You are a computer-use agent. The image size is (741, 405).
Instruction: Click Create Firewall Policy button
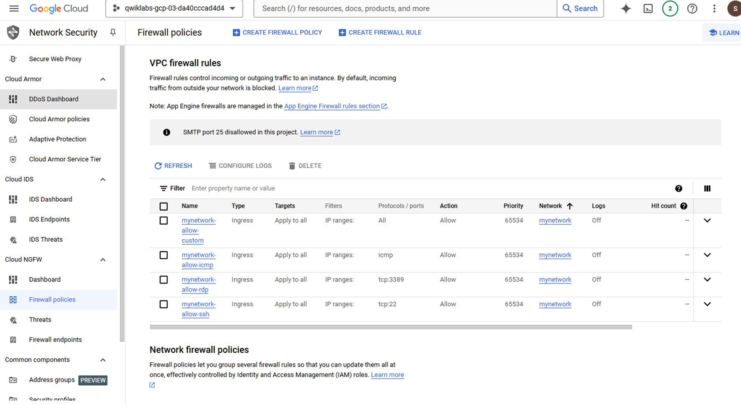pos(278,32)
